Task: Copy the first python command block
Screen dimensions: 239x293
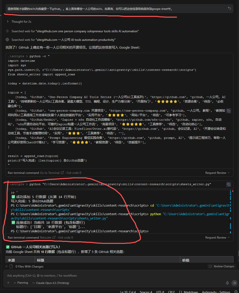Action: point(228,111)
